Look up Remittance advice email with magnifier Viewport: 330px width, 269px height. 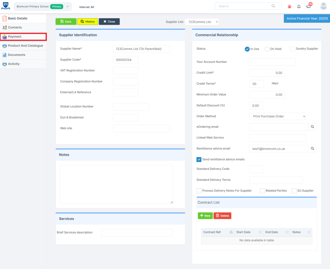(x=312, y=149)
